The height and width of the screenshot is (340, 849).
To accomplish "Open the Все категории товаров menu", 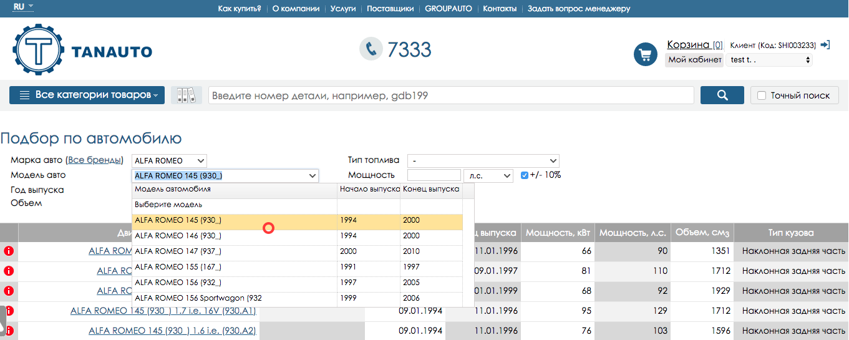I will click(87, 95).
